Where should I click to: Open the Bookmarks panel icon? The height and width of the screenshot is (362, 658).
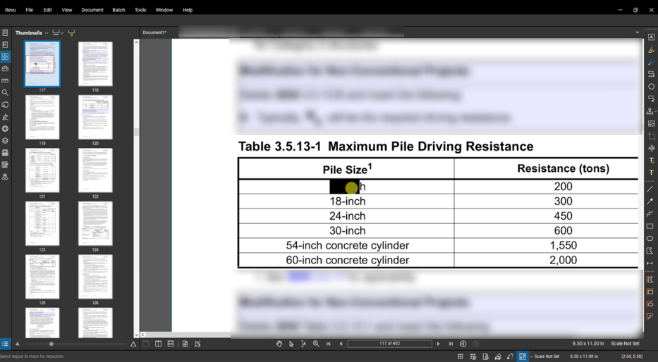pyautogui.click(x=5, y=44)
